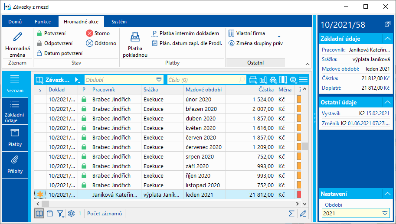Click Změna skupiny práv
396x224 pixels.
[255, 43]
